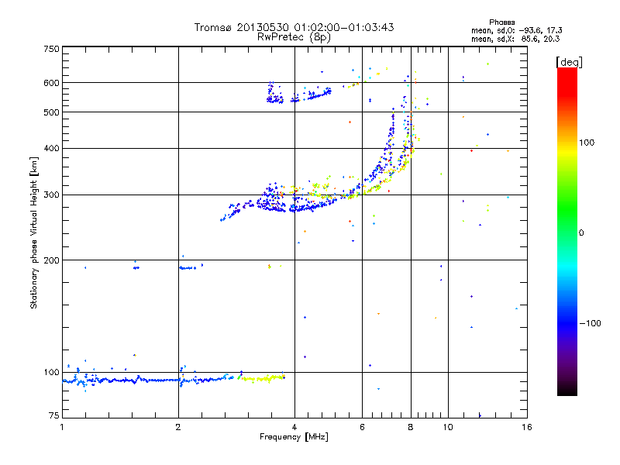Viewport: 620px width, 465px height.
Task: Click the colorbar tick label '100'
Action: point(587,143)
